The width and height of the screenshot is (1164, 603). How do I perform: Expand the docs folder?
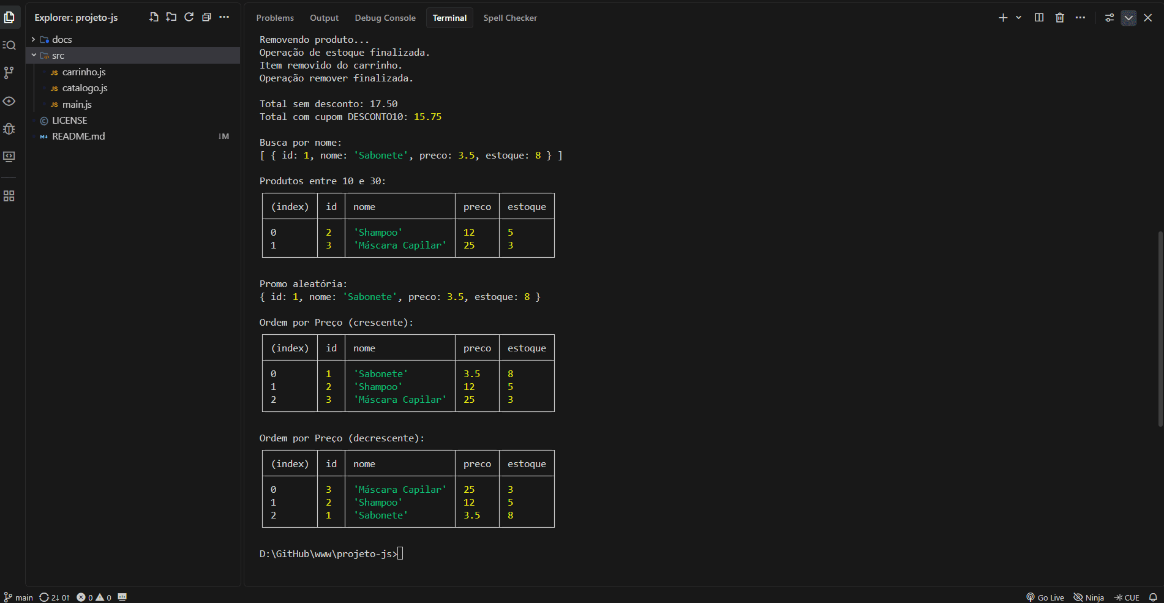62,39
